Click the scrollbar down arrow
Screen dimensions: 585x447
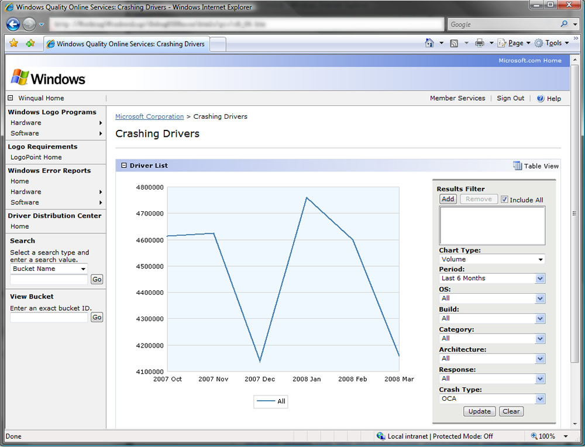click(574, 424)
